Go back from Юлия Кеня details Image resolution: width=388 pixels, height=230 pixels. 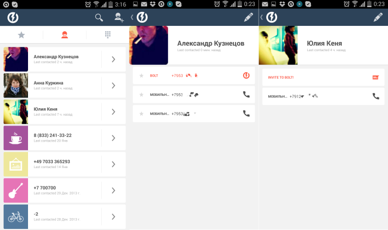click(261, 17)
